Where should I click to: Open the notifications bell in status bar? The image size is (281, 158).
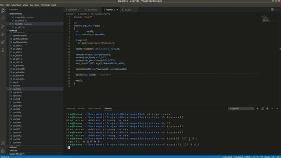pos(278,157)
